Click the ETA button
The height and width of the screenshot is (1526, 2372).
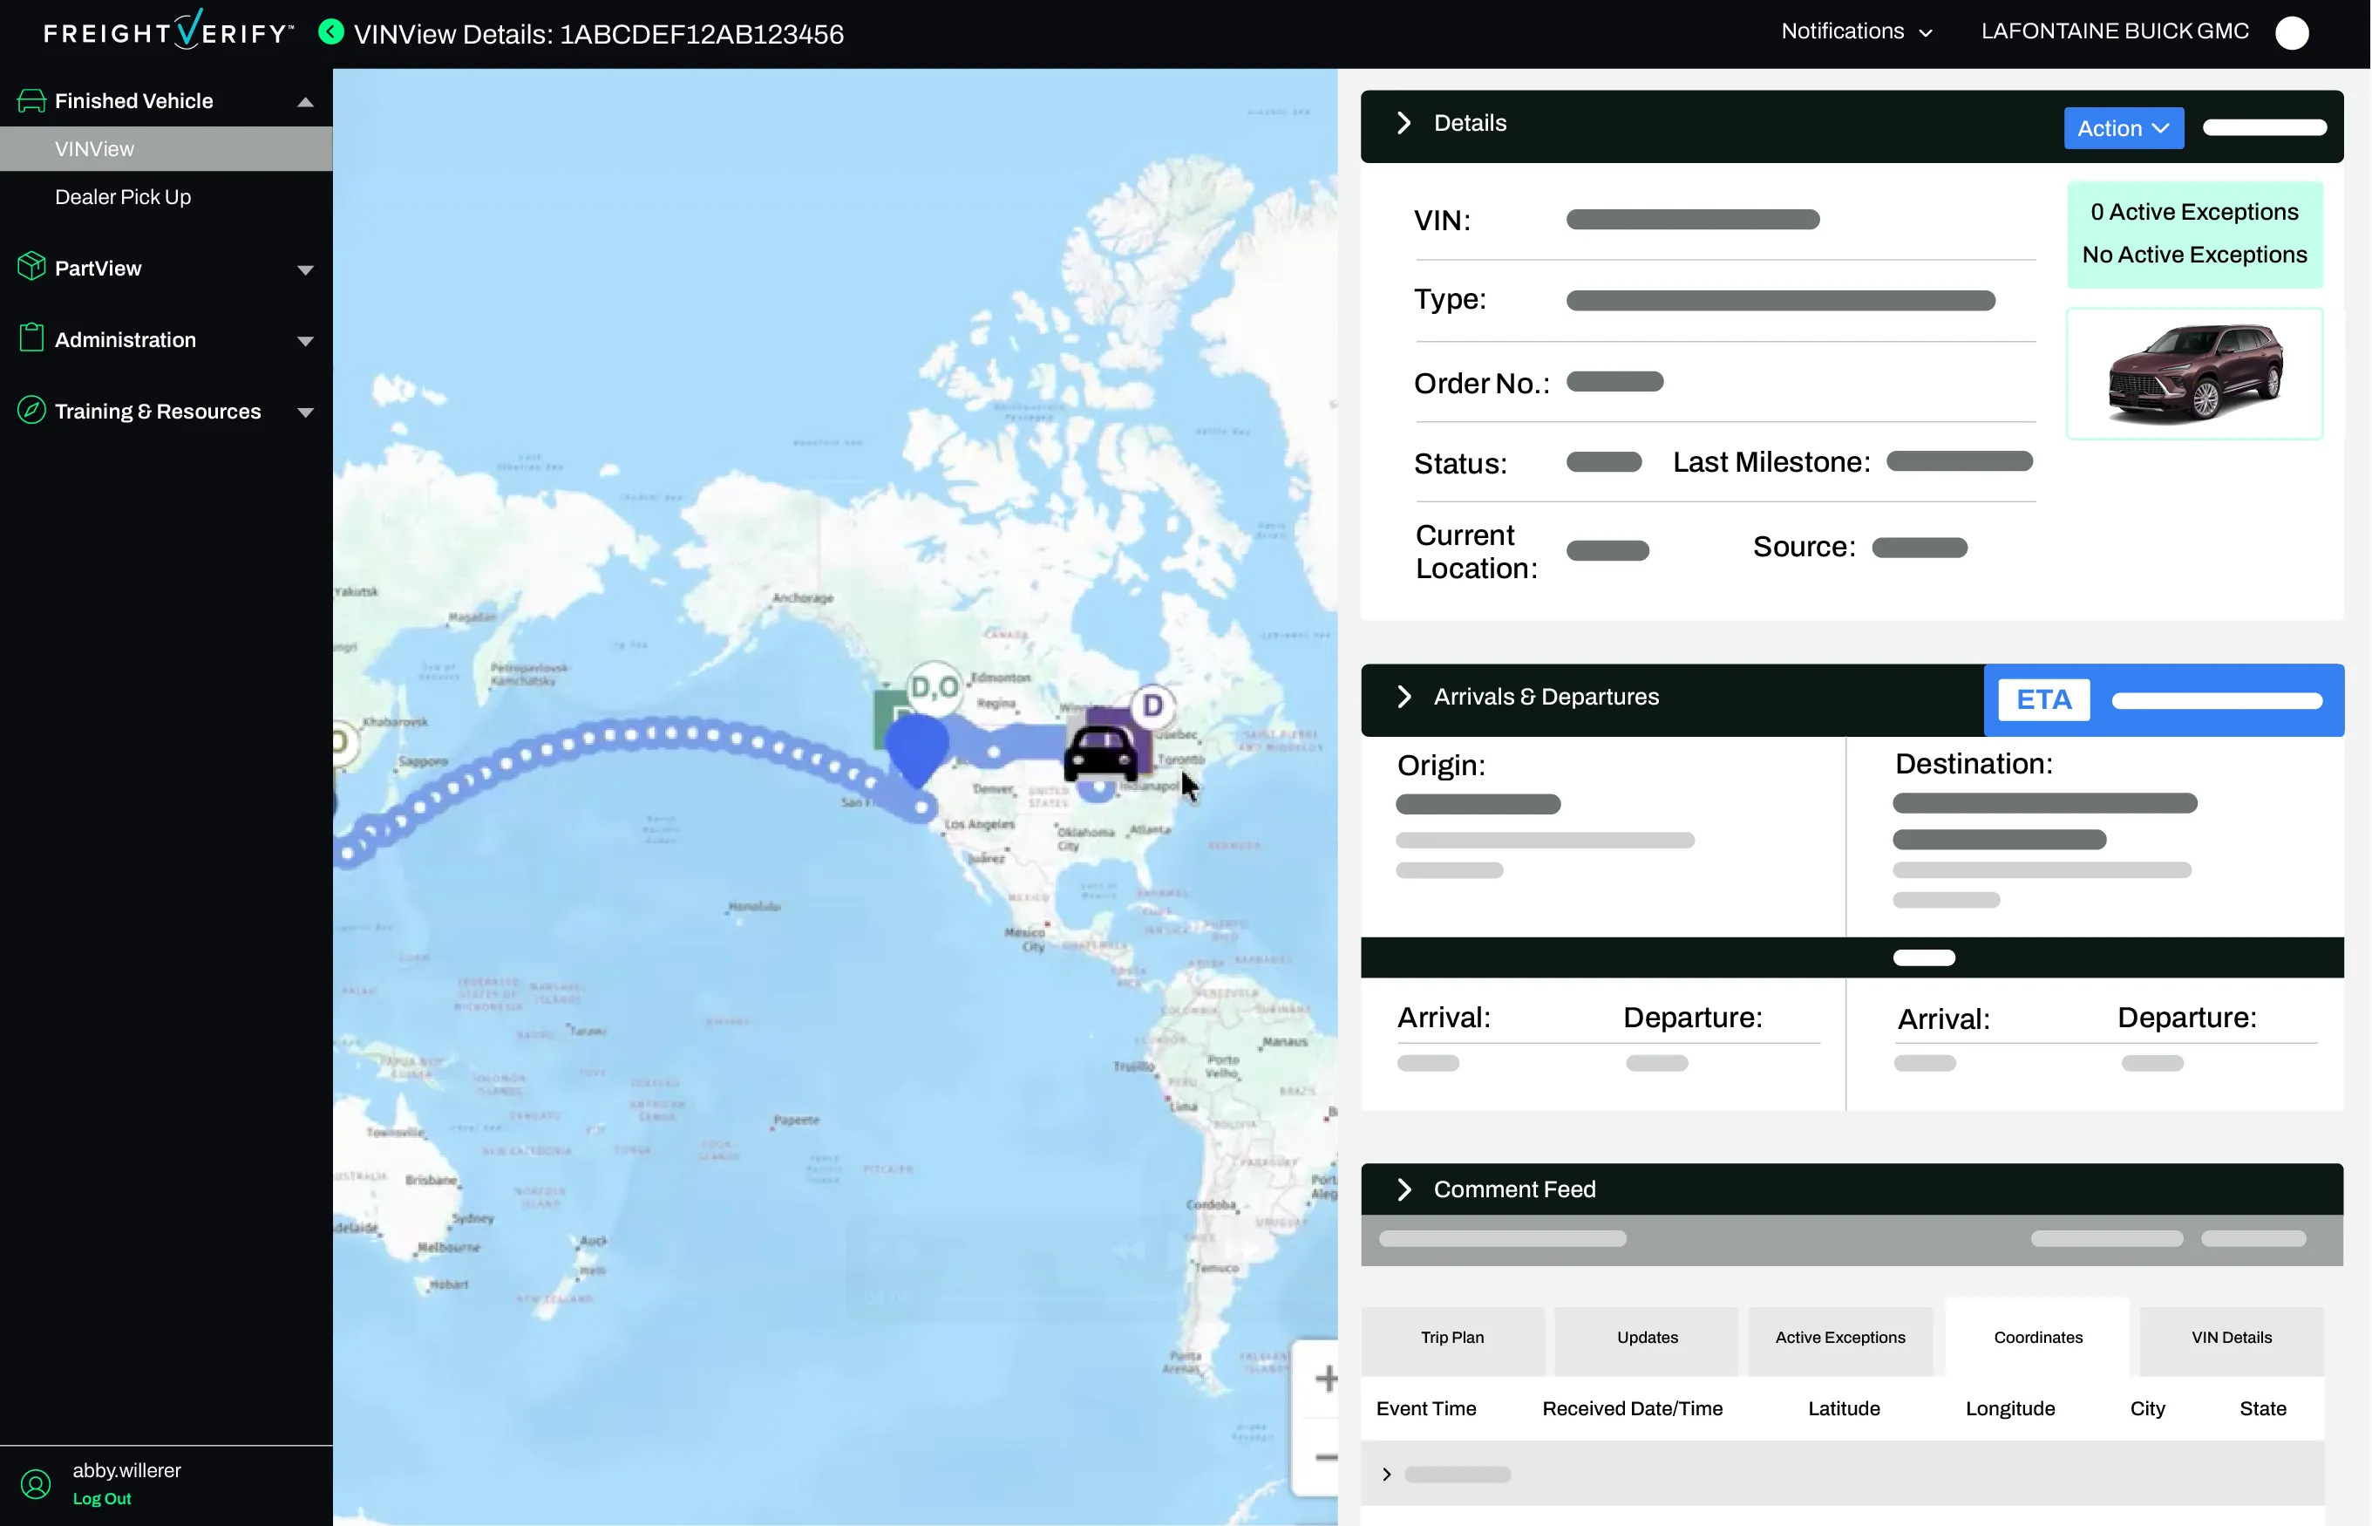(x=2043, y=699)
